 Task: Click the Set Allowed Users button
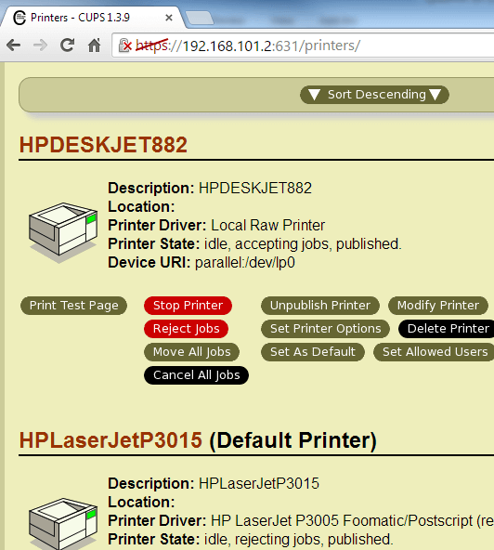pyautogui.click(x=434, y=352)
